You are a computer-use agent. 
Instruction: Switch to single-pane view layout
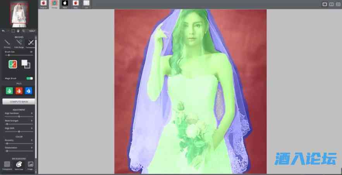[x=325, y=4]
